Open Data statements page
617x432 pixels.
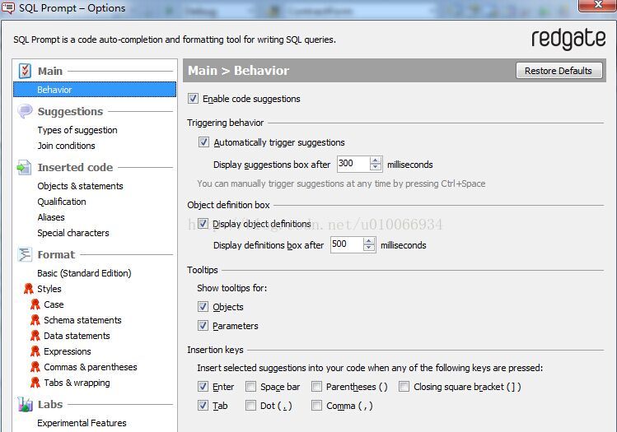(77, 336)
